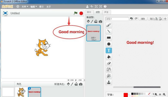Open the language globe menu
This screenshot has height=97, width=168.
[18, 6]
